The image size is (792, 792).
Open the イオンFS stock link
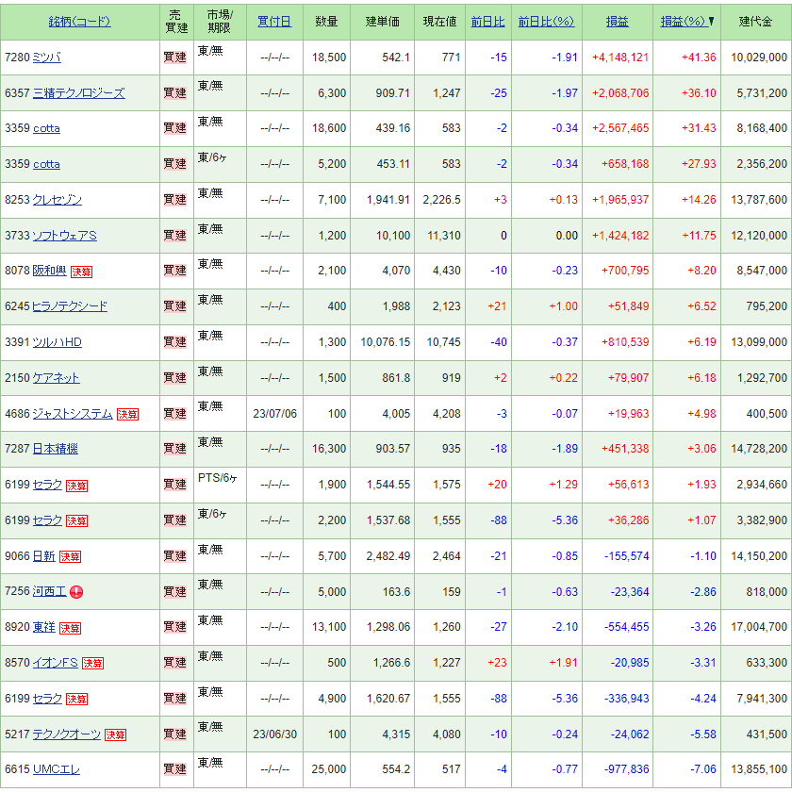click(x=56, y=663)
